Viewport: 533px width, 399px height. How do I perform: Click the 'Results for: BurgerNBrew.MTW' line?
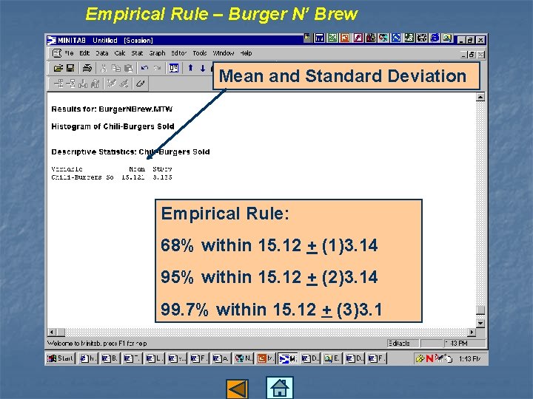(112, 109)
